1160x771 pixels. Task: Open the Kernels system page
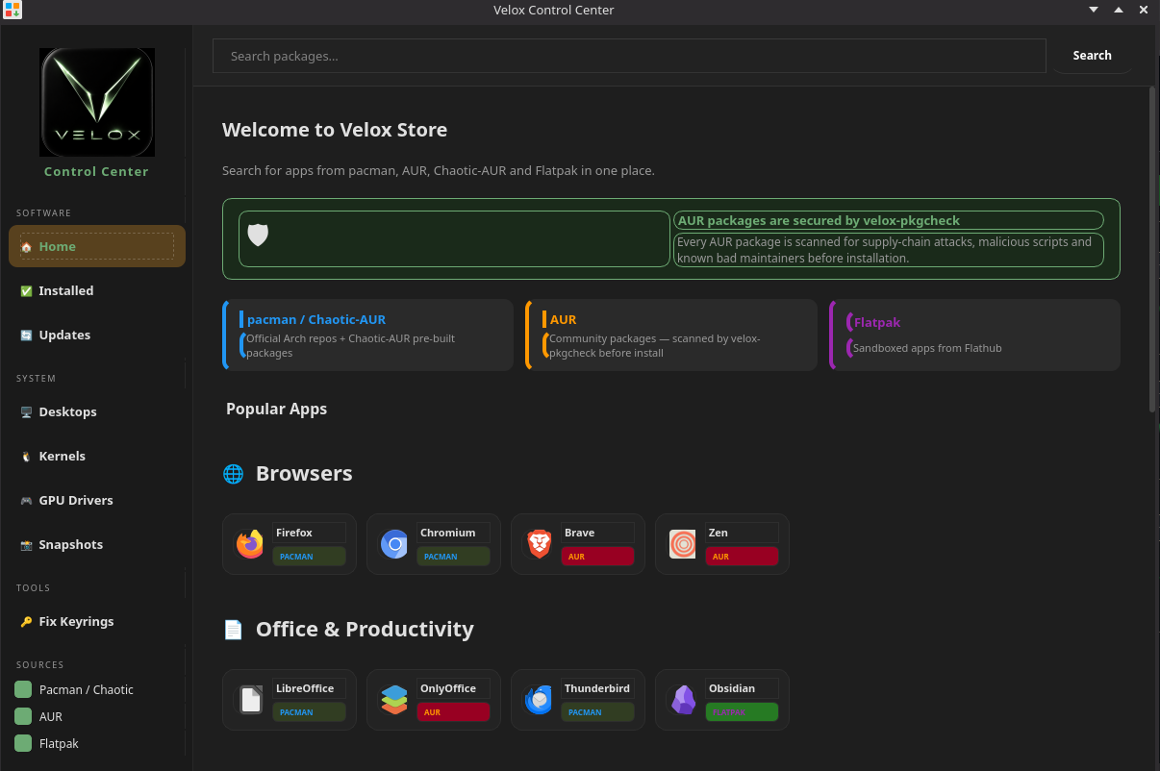click(x=97, y=456)
